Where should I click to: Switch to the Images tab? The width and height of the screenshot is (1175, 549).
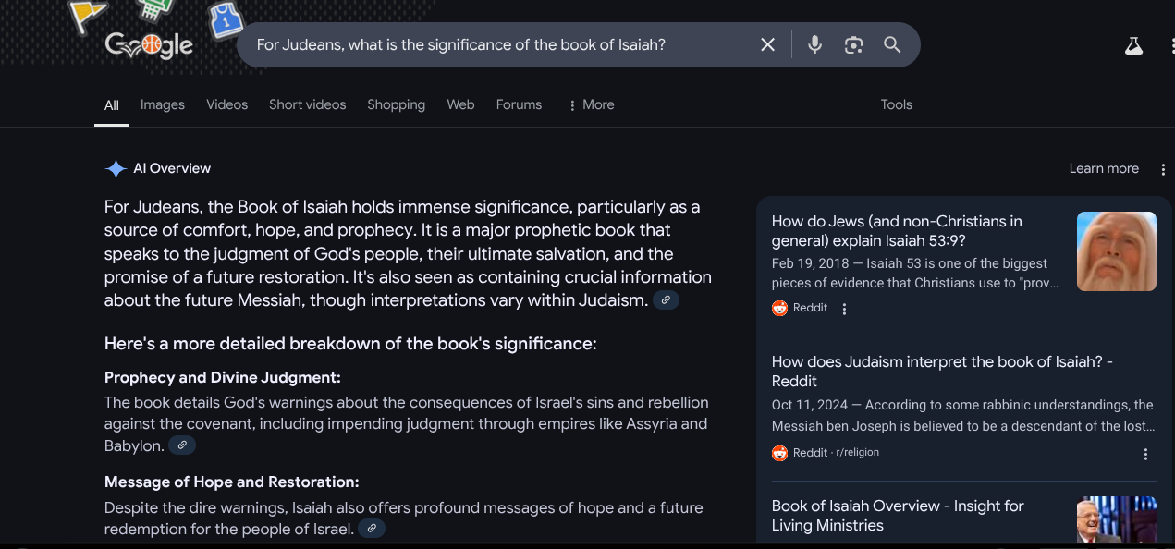pos(163,104)
